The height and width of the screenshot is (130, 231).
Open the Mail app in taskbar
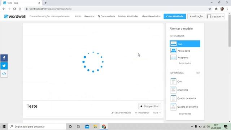click(x=87, y=126)
